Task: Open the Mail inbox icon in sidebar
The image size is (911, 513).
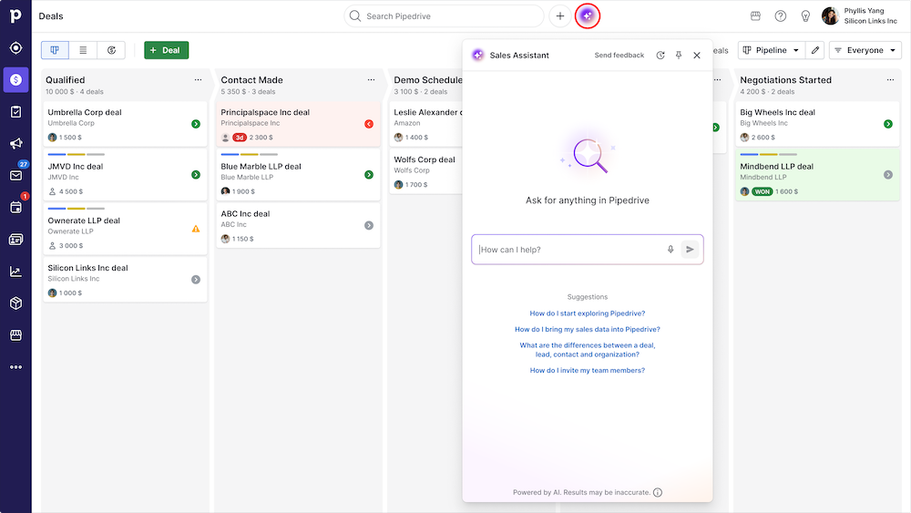Action: pos(15,176)
